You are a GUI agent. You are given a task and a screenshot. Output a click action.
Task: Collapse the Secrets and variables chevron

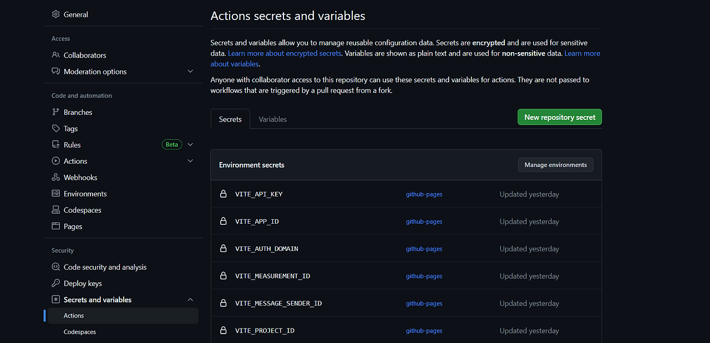[x=190, y=300]
